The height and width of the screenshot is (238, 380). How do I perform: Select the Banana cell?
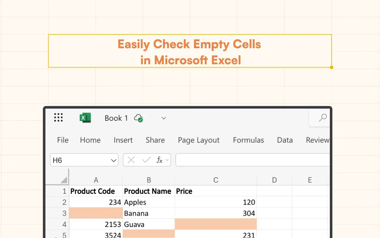tap(149, 213)
